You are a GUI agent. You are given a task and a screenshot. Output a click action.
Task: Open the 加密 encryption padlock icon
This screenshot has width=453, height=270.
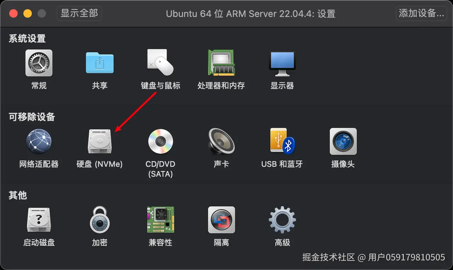[x=100, y=220]
